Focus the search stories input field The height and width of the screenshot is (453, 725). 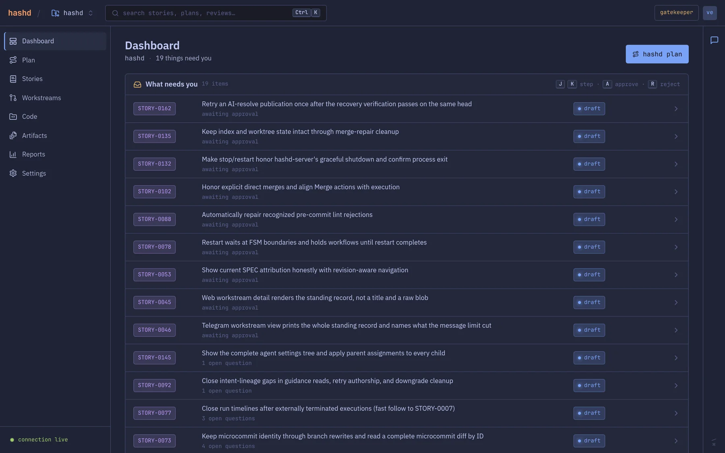216,13
